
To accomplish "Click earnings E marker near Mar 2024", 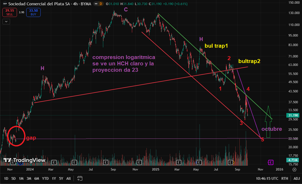I will pyautogui.click(x=54, y=163).
